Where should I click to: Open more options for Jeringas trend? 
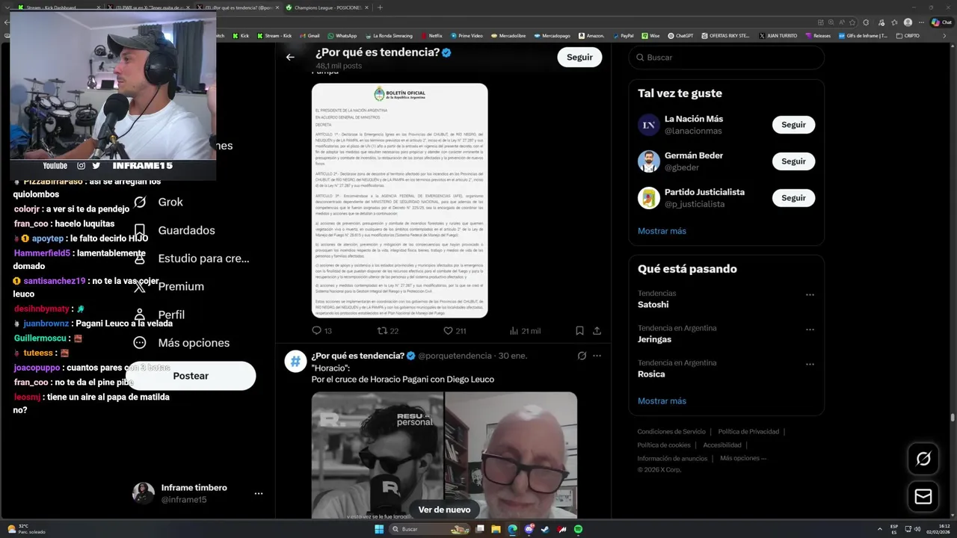(810, 330)
